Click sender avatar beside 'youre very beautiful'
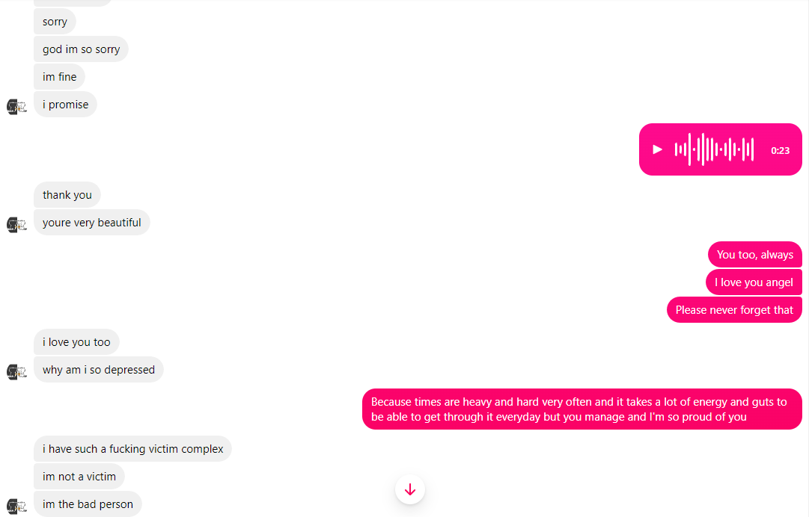This screenshot has width=809, height=517. 16,225
